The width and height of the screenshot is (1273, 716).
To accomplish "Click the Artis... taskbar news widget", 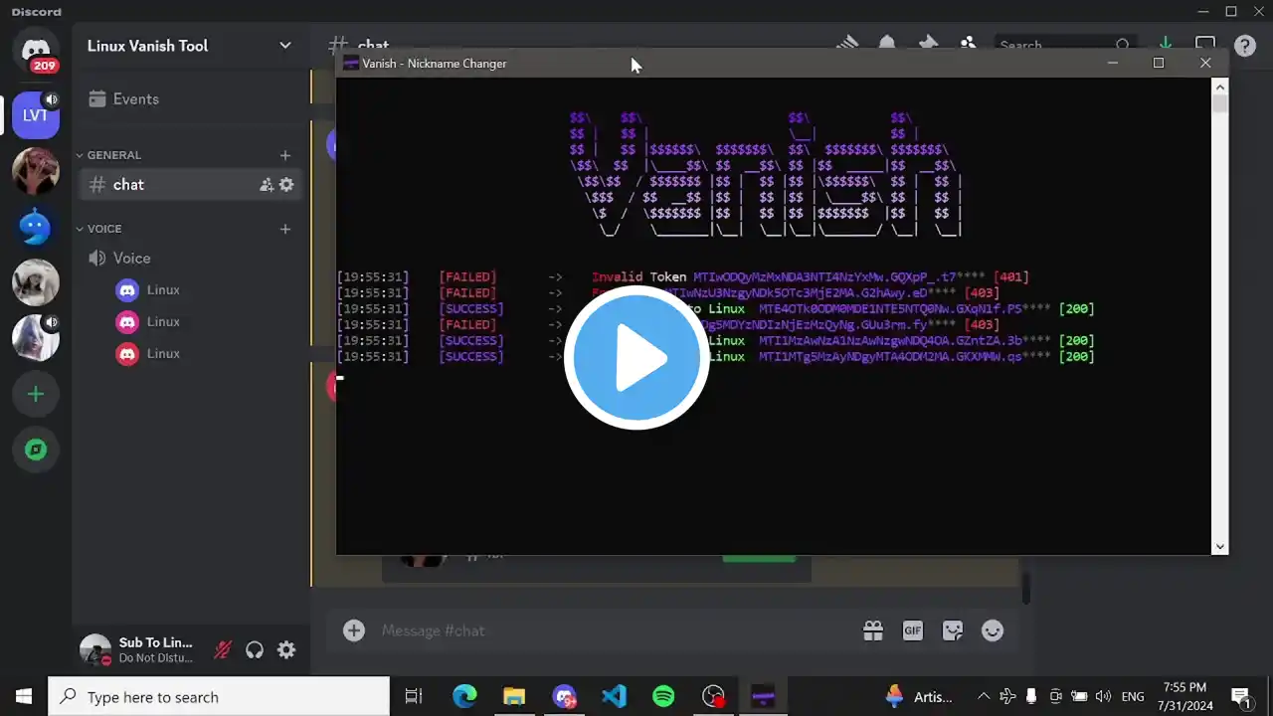I will coord(919,696).
